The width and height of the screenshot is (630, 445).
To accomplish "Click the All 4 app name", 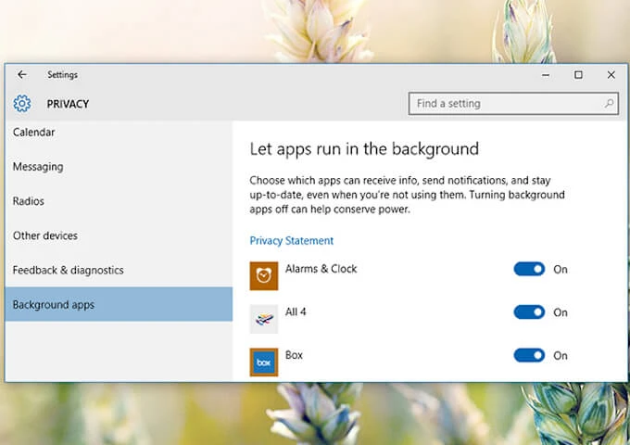I will tap(296, 311).
